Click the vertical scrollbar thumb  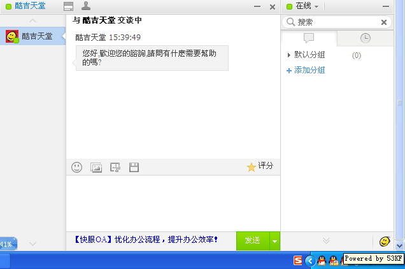pos(399,103)
